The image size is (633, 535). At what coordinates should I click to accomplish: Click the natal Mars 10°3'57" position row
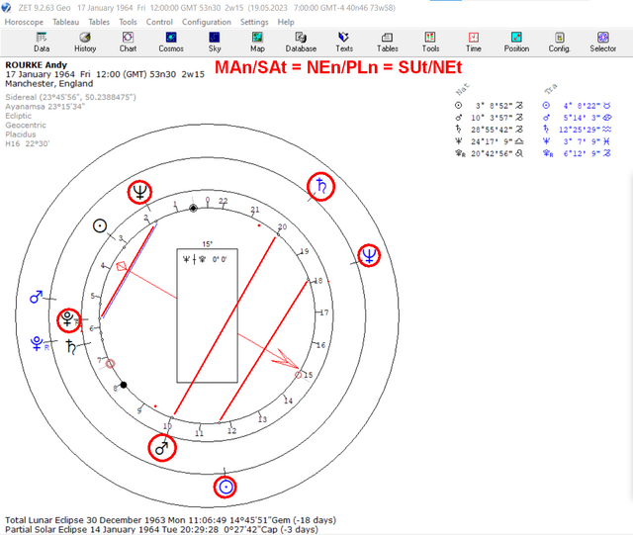tap(489, 118)
